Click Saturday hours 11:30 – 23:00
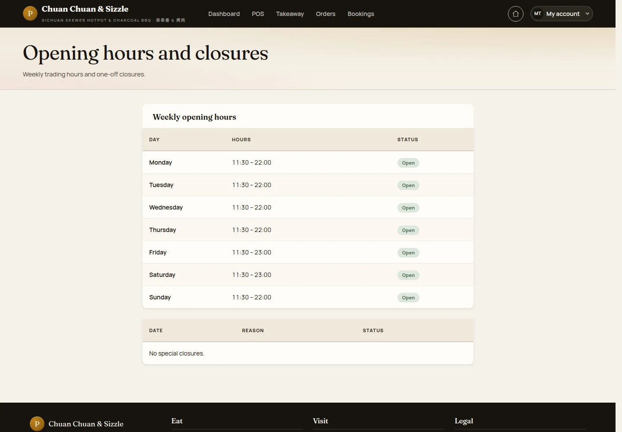 click(251, 275)
